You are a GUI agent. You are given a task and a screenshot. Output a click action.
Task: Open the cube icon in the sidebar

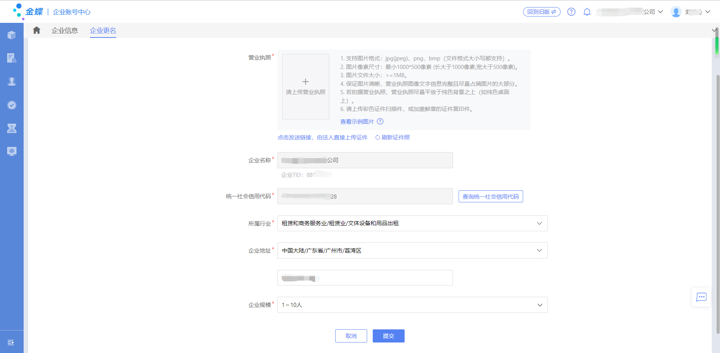tap(12, 35)
